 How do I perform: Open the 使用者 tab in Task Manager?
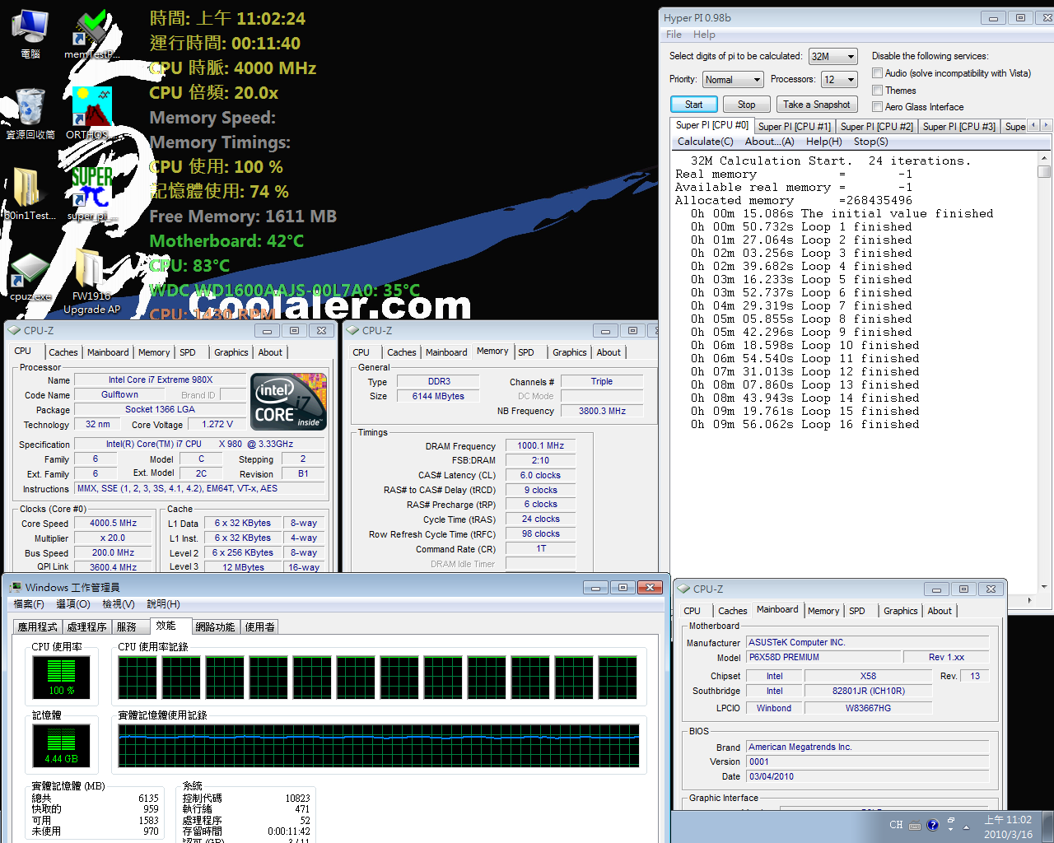(x=260, y=627)
